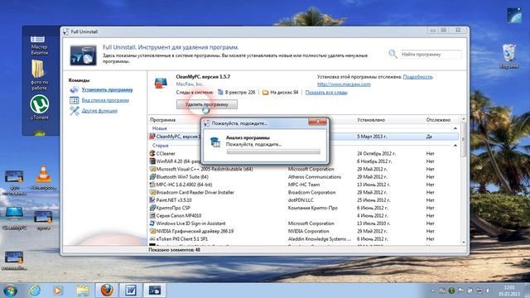Click the CCleaner row icon
Viewport: 530px width, 298px height.
coord(152,153)
